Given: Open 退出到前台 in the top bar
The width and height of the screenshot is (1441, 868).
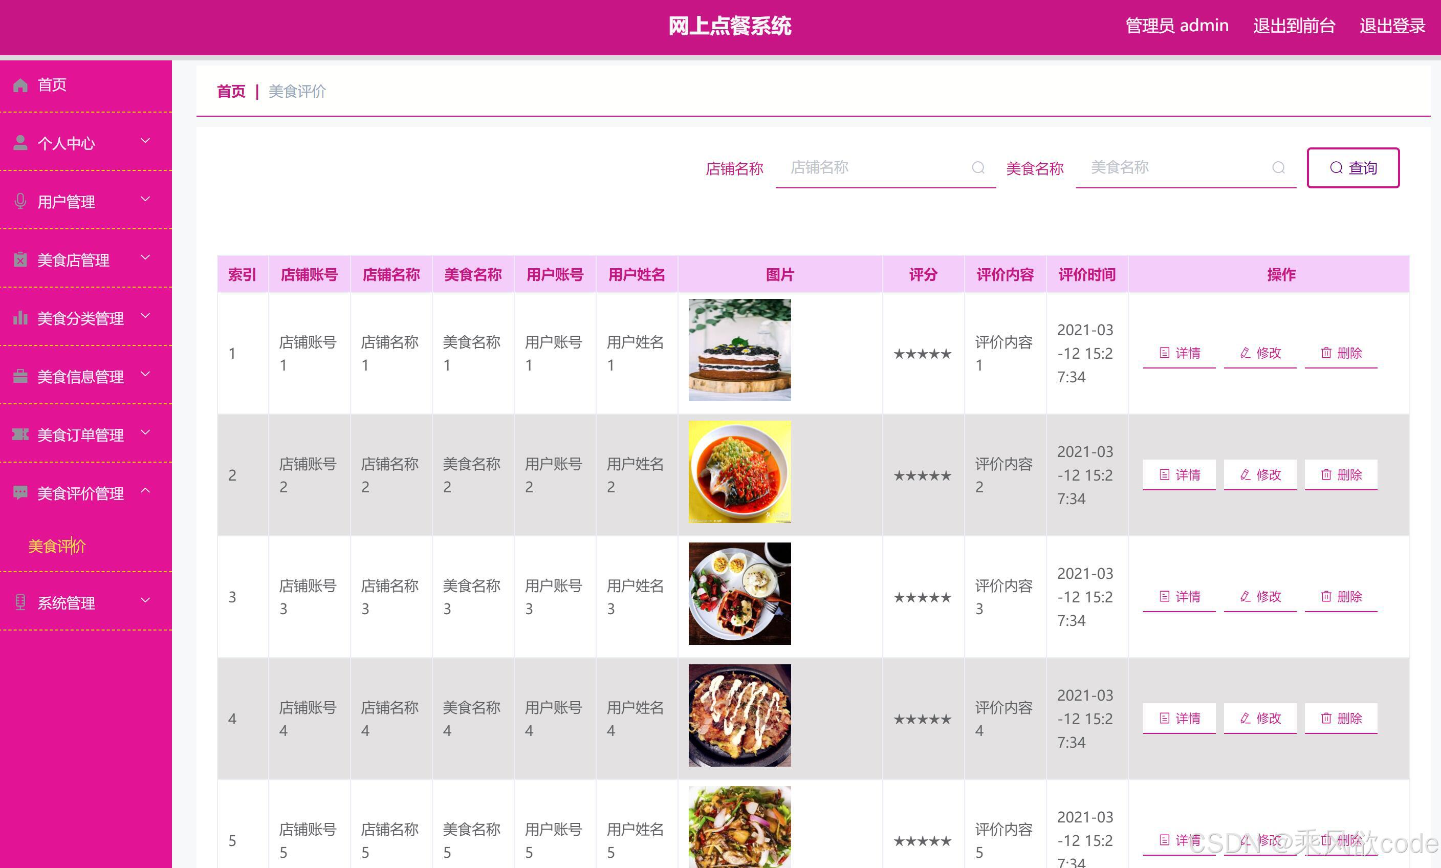Looking at the screenshot, I should pos(1294,26).
